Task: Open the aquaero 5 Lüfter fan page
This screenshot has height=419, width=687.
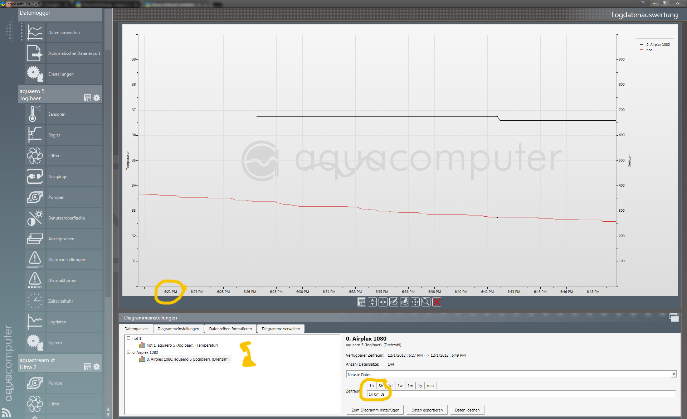Action: pyautogui.click(x=64, y=156)
